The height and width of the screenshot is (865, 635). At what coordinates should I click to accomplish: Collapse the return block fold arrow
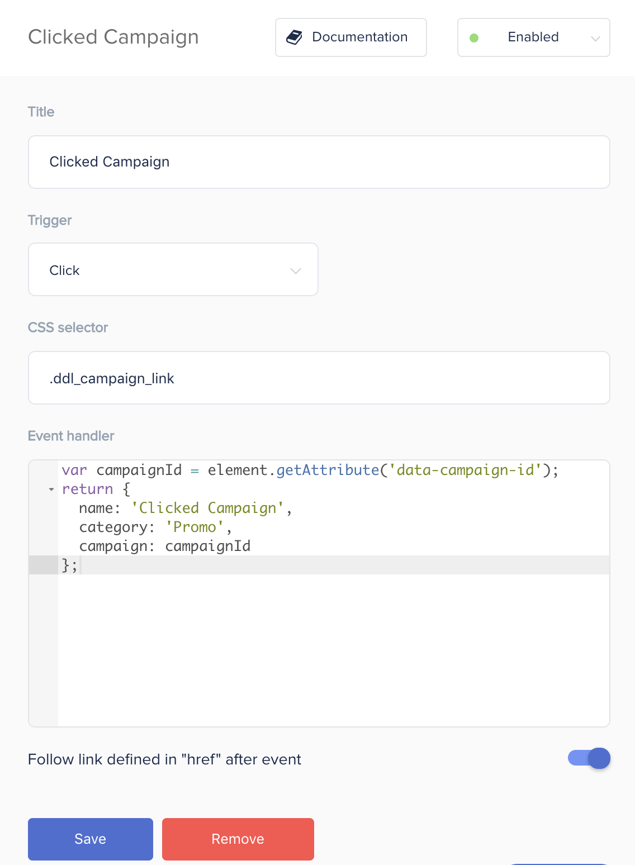click(x=51, y=489)
